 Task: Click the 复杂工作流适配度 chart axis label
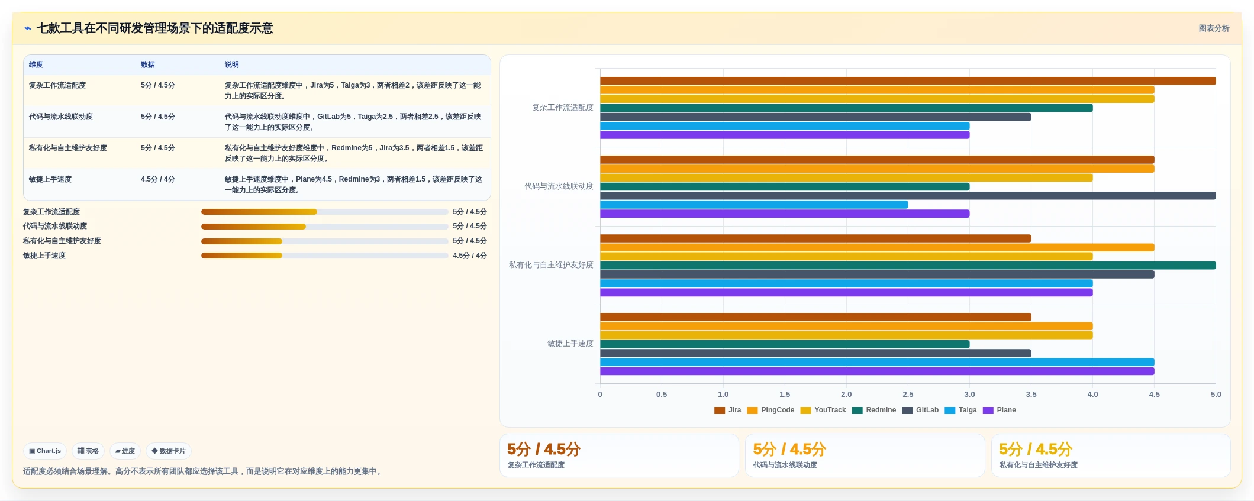(x=562, y=108)
